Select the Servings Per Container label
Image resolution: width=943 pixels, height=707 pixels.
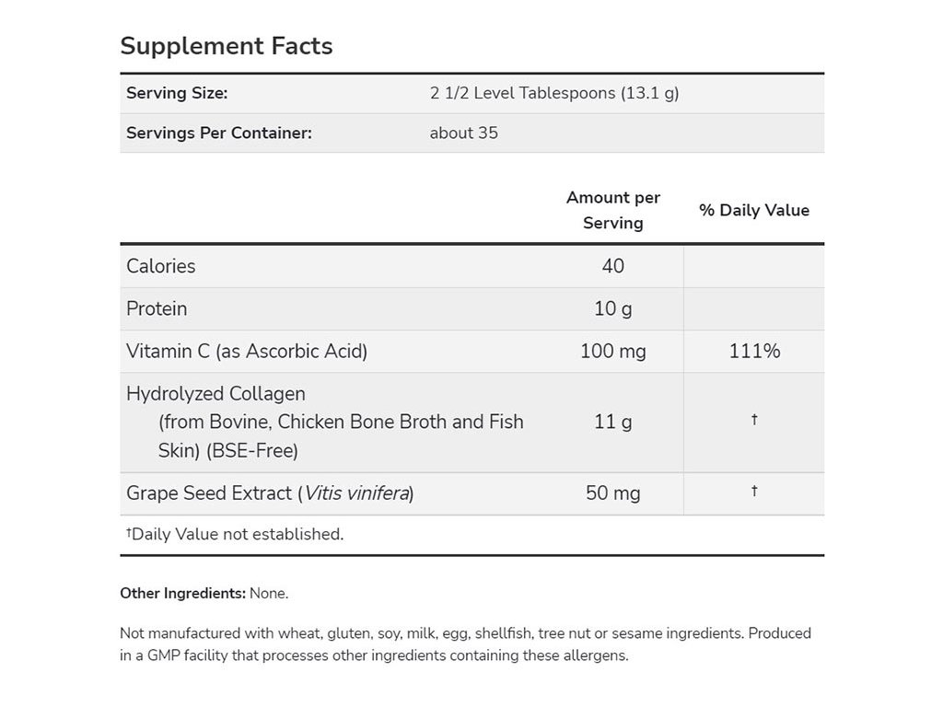pyautogui.click(x=219, y=133)
